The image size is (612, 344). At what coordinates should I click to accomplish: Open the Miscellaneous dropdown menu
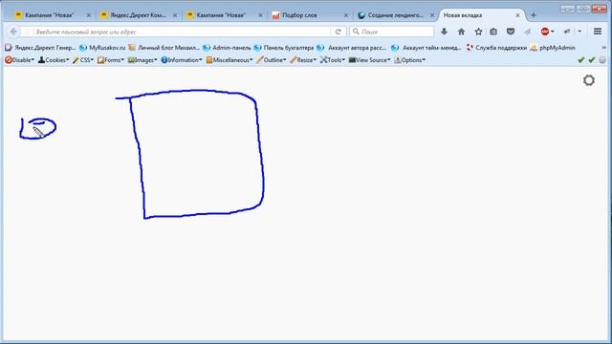tap(229, 60)
